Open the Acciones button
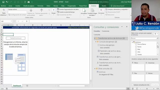The width and height of the screenshot is (160, 90). pos(101,12)
